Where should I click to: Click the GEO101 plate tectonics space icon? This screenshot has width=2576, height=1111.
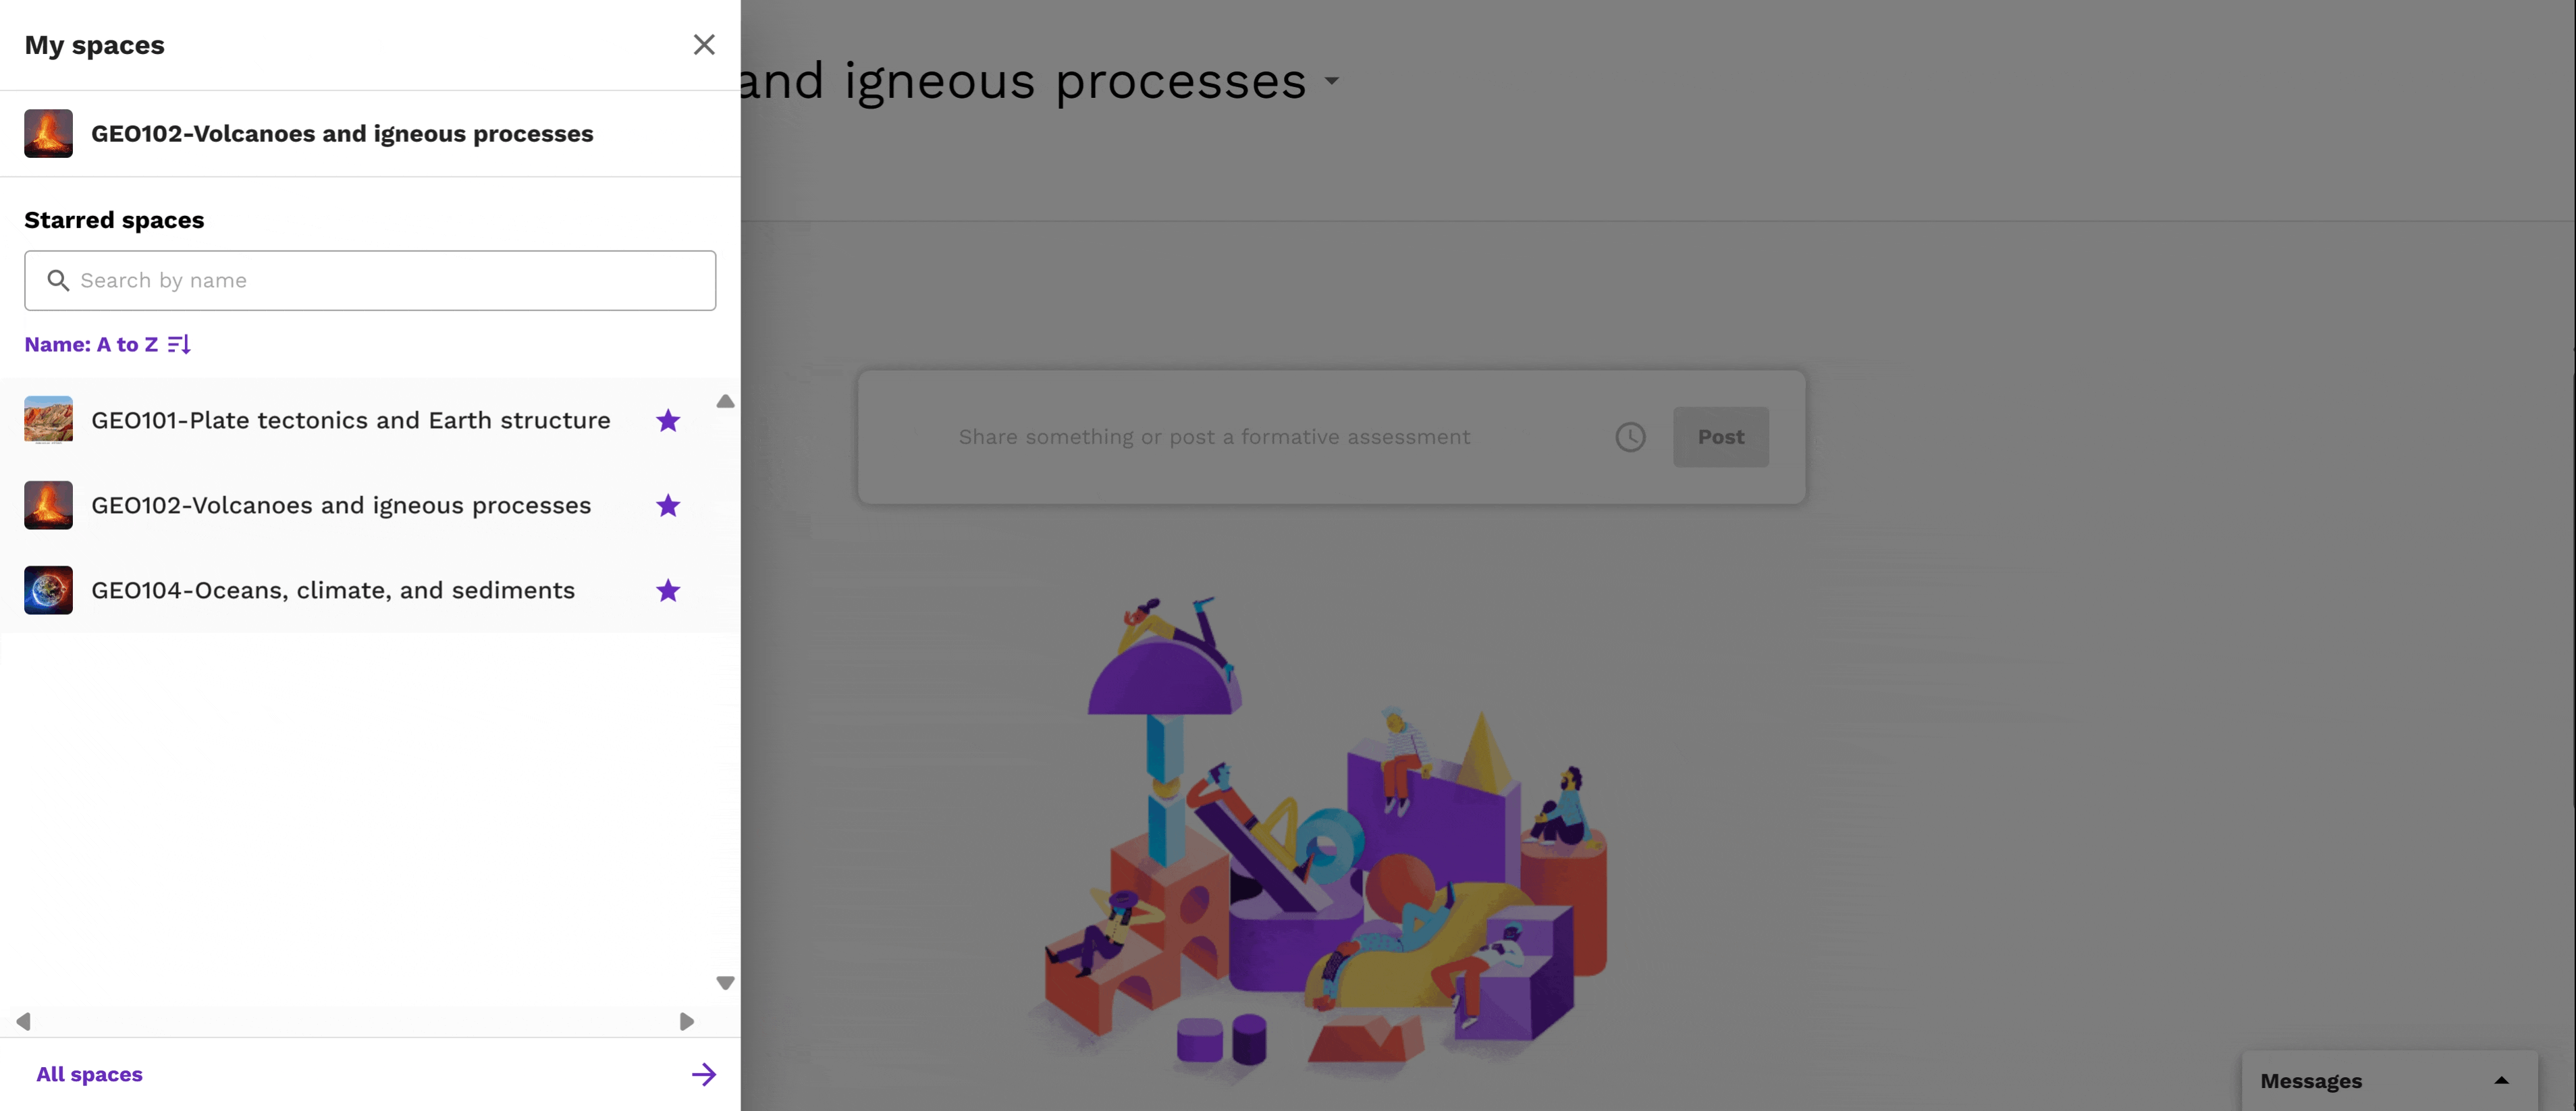coord(48,419)
